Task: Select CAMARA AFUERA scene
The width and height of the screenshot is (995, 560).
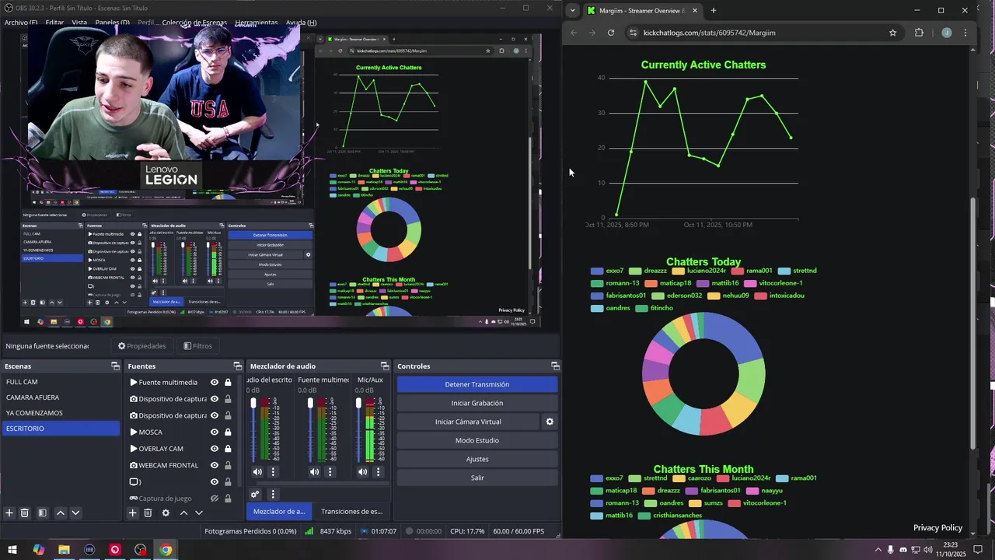Action: 61,397
